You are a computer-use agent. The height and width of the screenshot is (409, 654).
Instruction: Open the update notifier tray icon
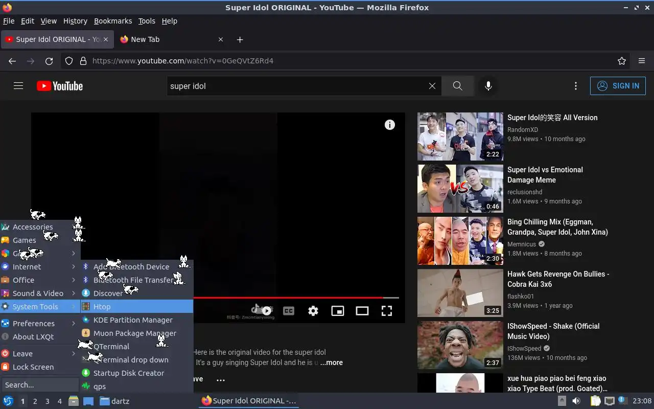coord(622,400)
